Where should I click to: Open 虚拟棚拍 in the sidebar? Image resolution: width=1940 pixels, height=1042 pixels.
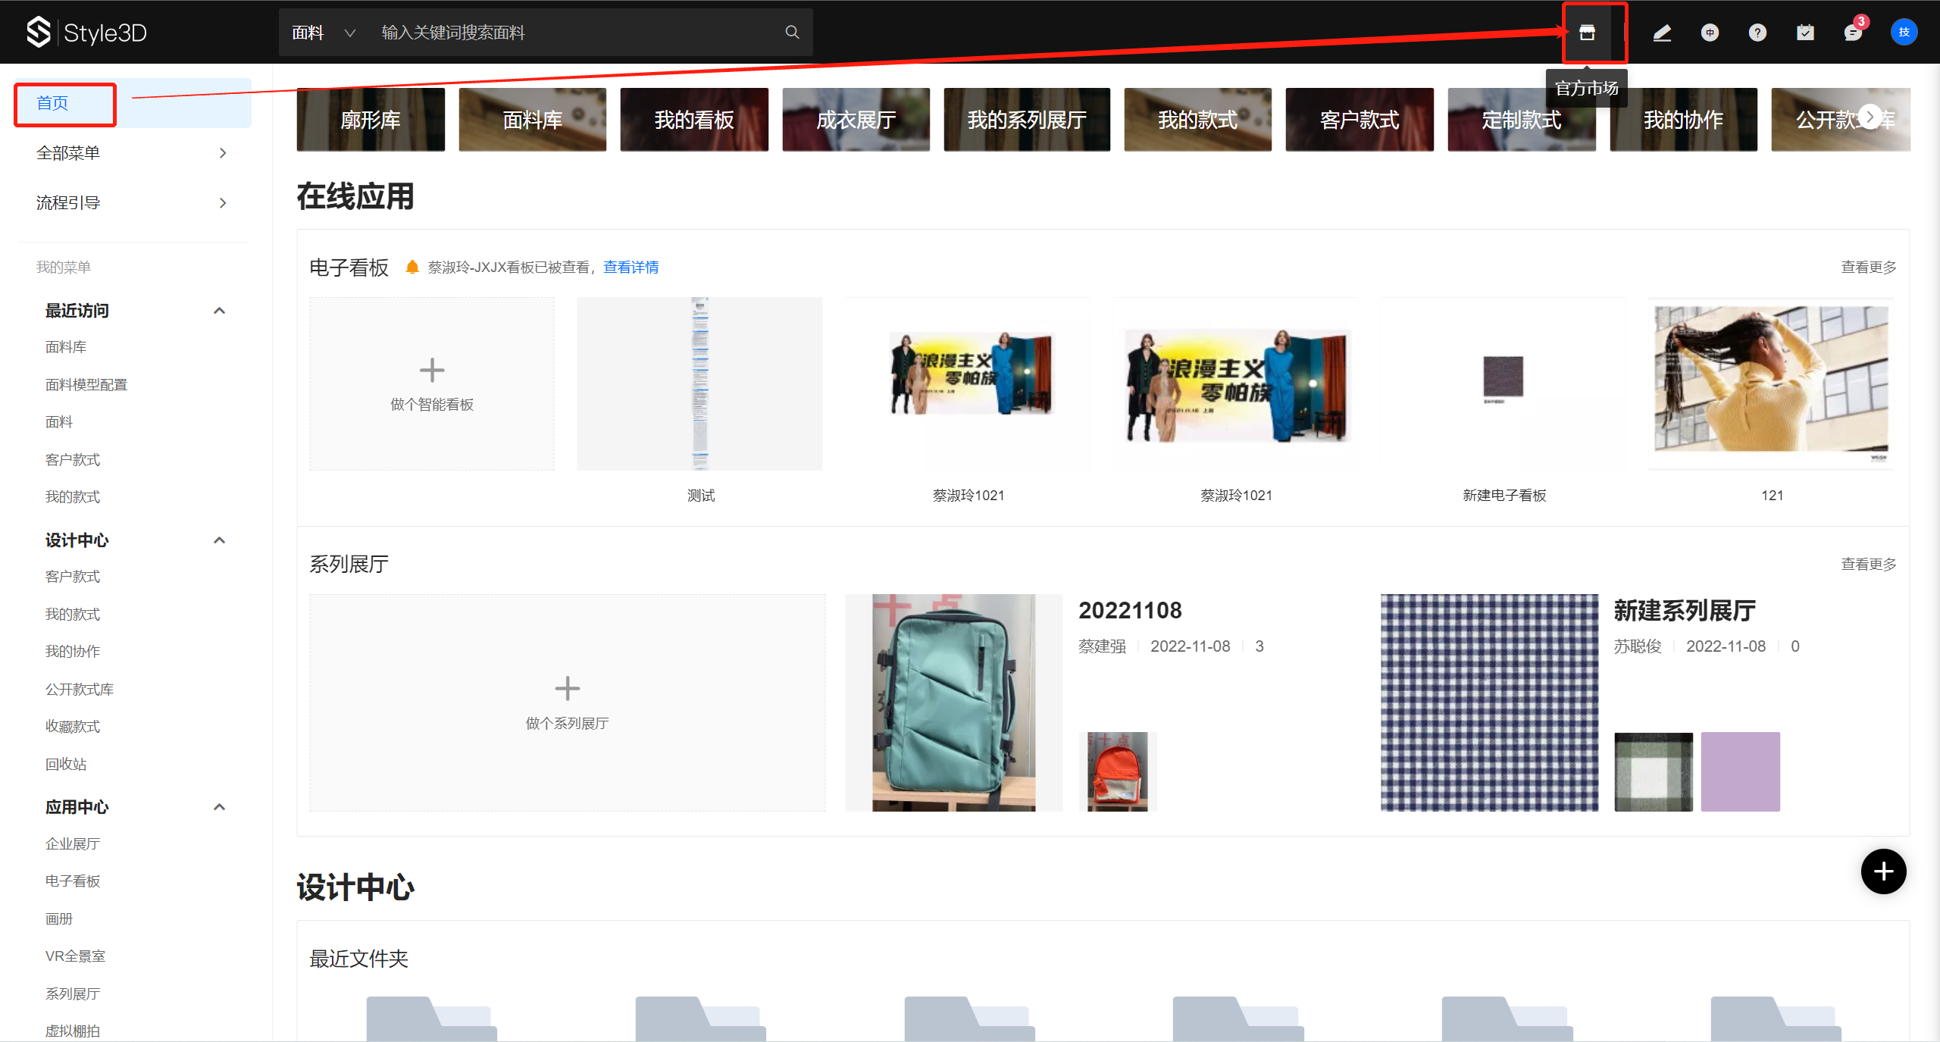pos(73,1031)
